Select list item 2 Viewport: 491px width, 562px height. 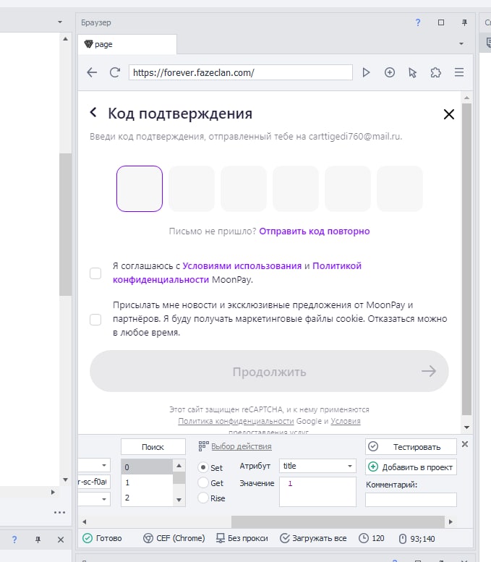(148, 498)
